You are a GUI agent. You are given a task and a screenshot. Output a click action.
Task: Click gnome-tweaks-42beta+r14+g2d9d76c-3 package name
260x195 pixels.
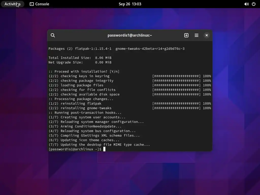pos(150,48)
